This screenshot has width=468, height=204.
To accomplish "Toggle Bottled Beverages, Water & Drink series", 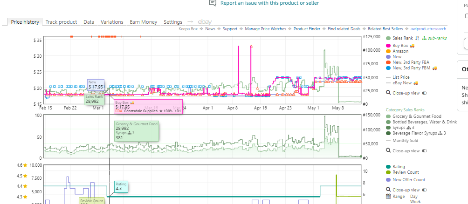I will (x=388, y=122).
